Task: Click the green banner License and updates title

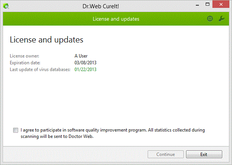Action: pos(116,19)
